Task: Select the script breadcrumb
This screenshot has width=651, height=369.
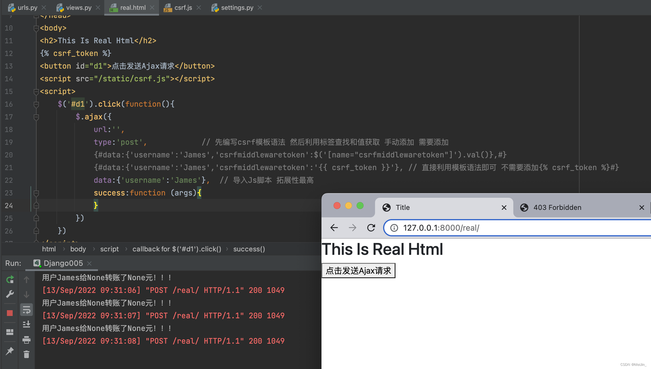Action: pos(109,249)
